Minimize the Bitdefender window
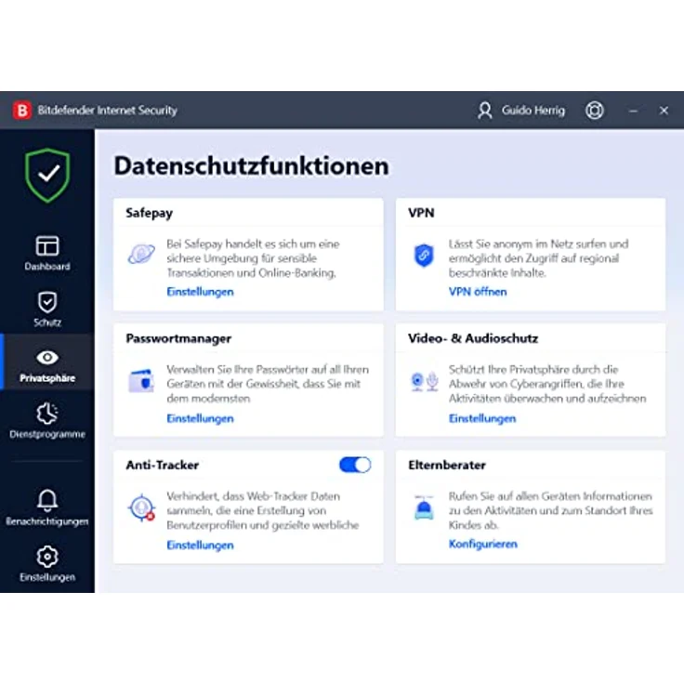Viewport: 684px width, 684px height. pyautogui.click(x=634, y=111)
